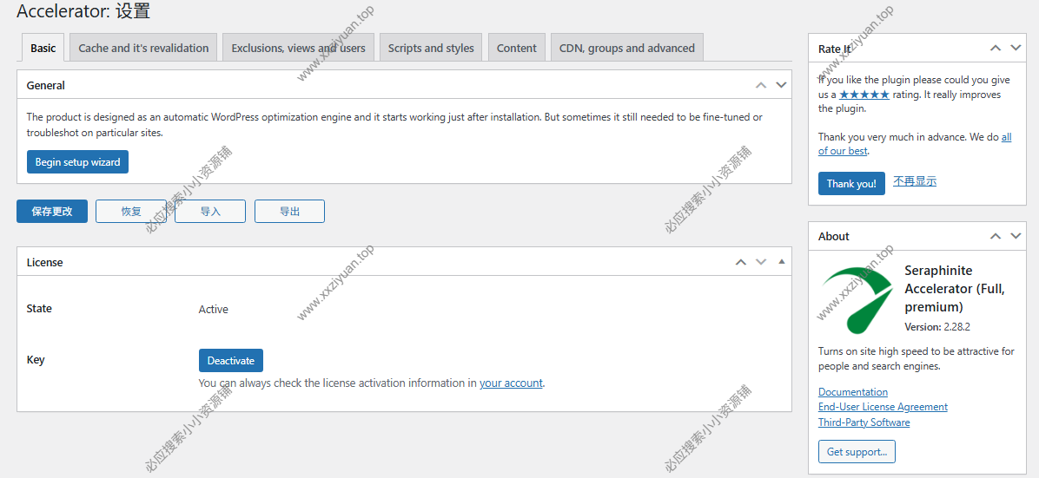The height and width of the screenshot is (478, 1039).
Task: Deactivate the license key
Action: 231,361
